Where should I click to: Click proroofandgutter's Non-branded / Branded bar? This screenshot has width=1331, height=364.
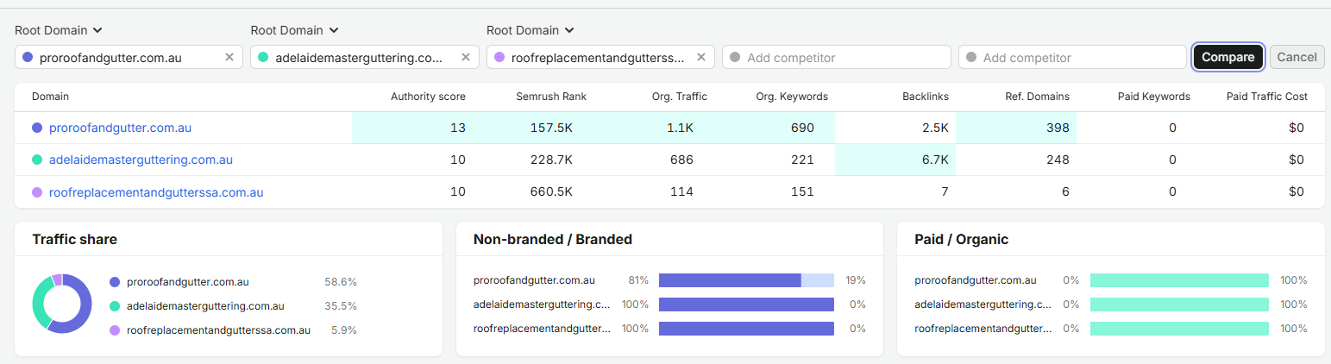746,280
